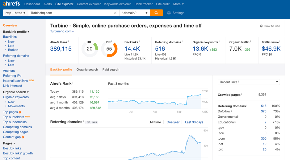Click the UR 20 gauge

click(x=90, y=49)
